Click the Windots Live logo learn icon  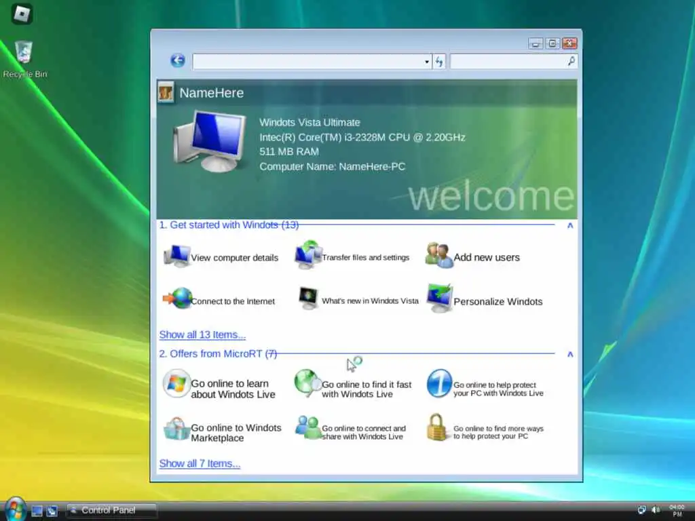point(176,383)
